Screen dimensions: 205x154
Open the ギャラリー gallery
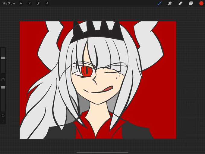click(9, 3)
